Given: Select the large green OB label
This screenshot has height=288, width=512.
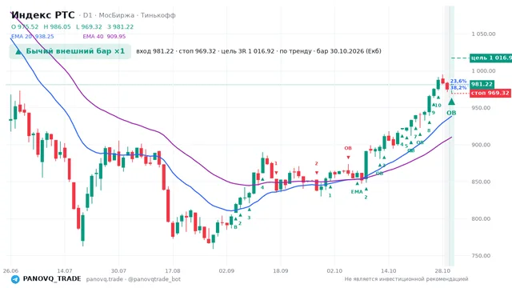Looking at the screenshot, I should 451,113.
